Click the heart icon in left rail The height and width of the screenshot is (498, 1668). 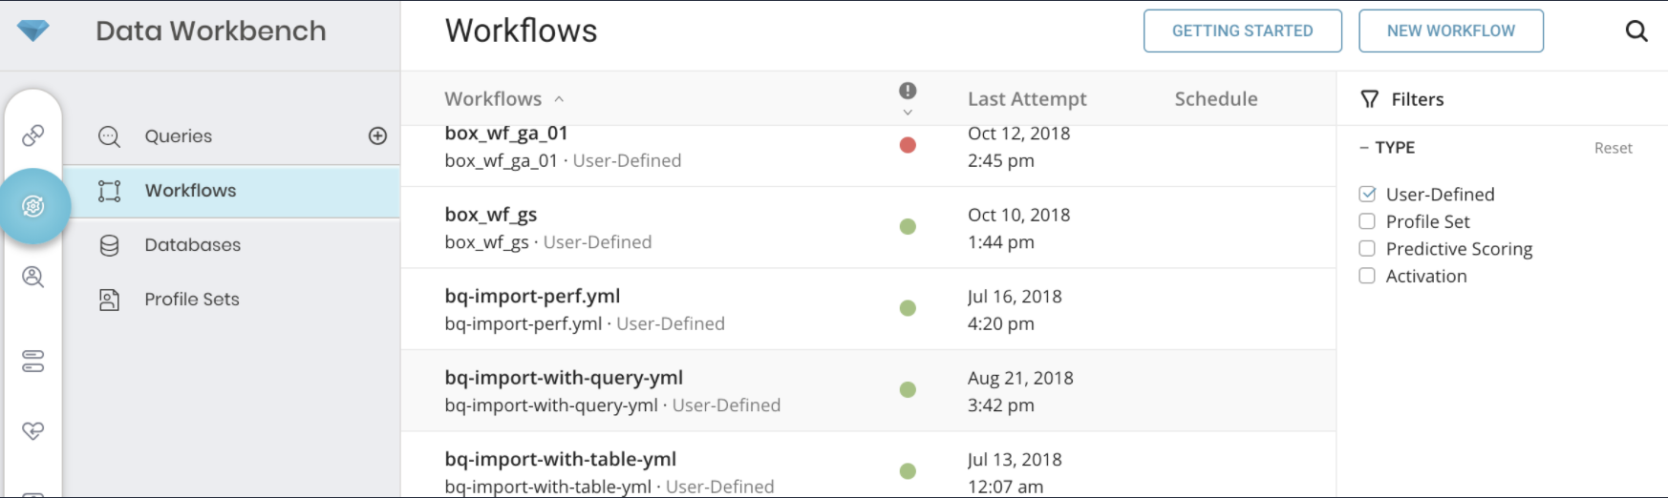coord(32,431)
